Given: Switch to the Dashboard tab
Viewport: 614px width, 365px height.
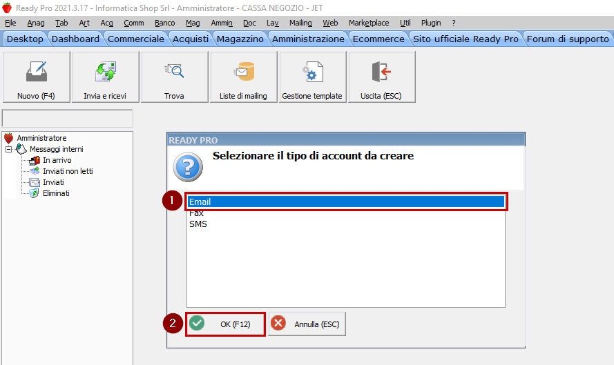Looking at the screenshot, I should click(75, 39).
